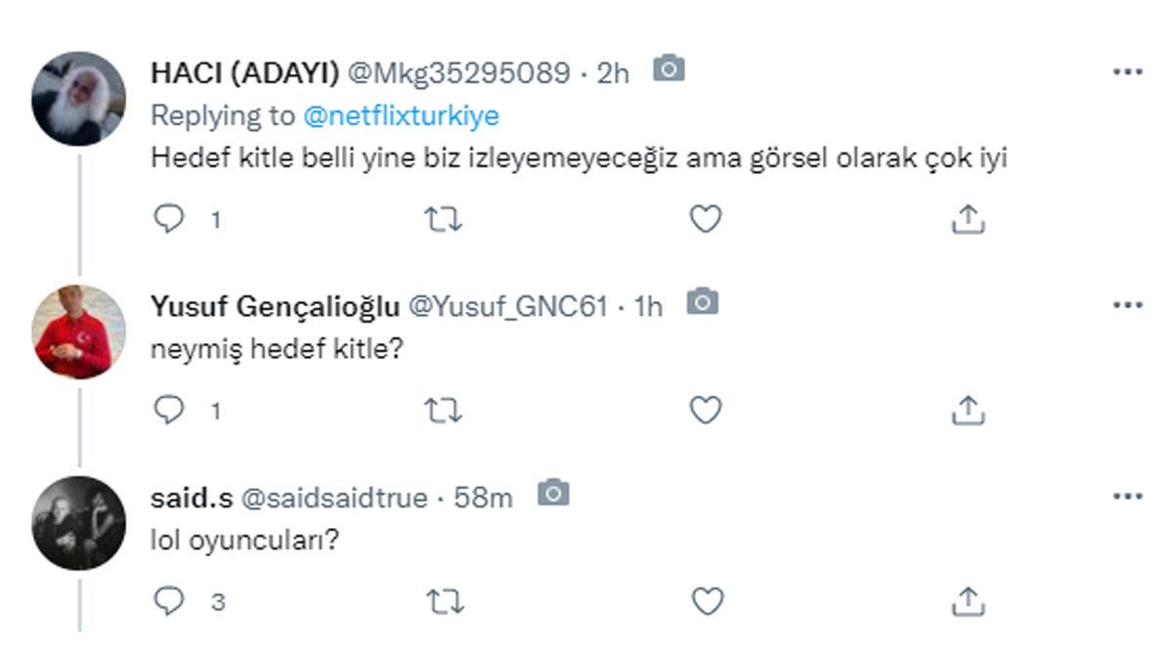Share said.s's tweet
Screen dimensions: 1173x660
967,601
